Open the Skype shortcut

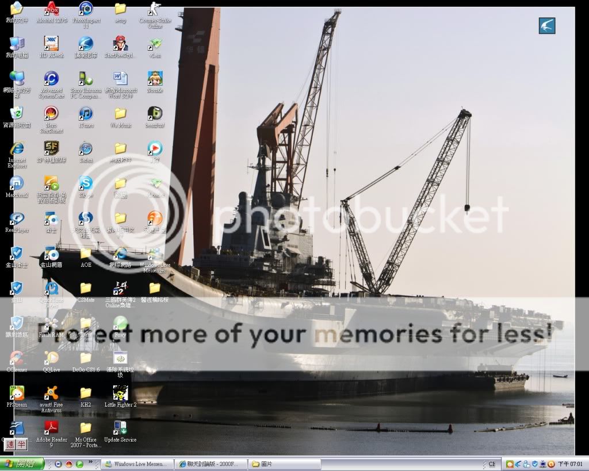coord(86,184)
